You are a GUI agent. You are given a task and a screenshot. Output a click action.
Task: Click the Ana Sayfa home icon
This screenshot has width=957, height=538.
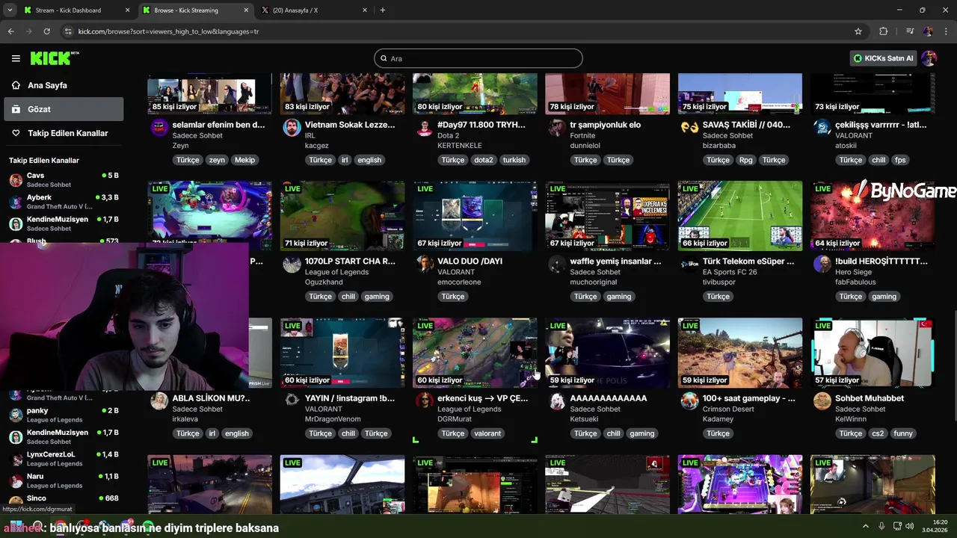tap(16, 85)
